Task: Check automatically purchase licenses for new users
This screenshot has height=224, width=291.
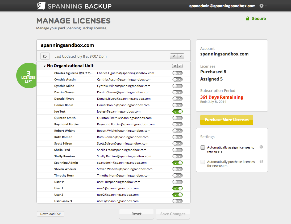Action: tap(203, 162)
